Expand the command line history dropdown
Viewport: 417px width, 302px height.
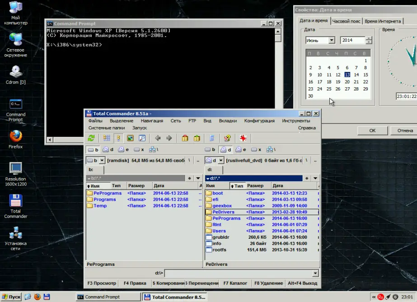(315, 273)
